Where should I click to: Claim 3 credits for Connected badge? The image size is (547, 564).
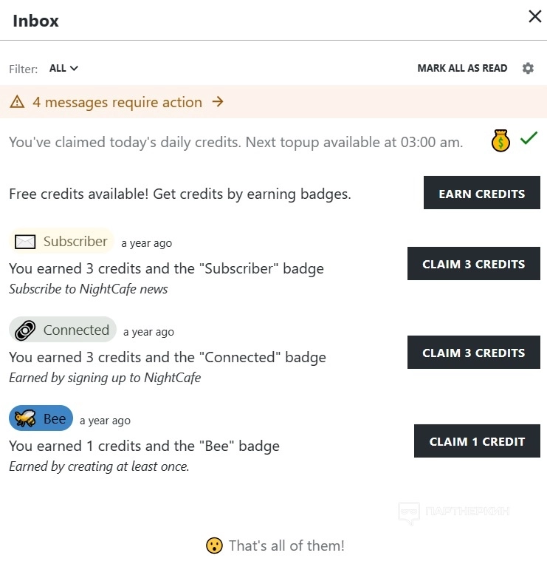tap(473, 353)
